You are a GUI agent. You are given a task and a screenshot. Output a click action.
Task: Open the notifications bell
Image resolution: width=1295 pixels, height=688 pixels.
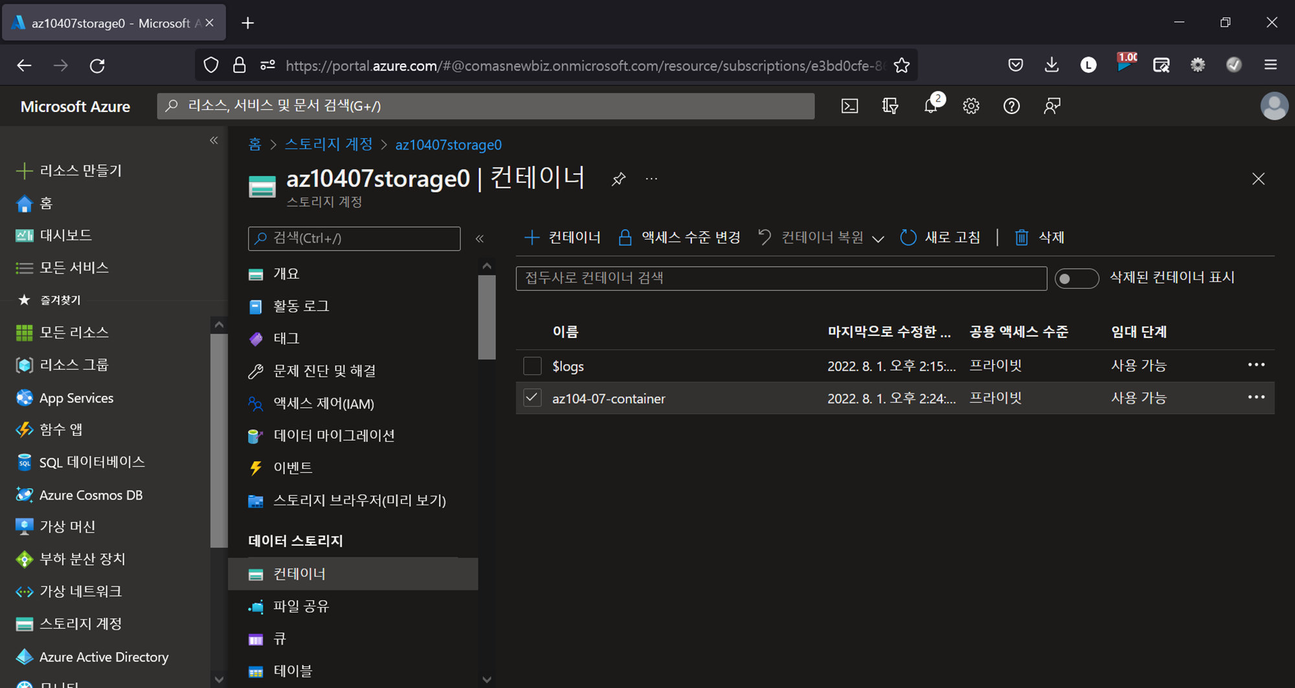point(931,106)
